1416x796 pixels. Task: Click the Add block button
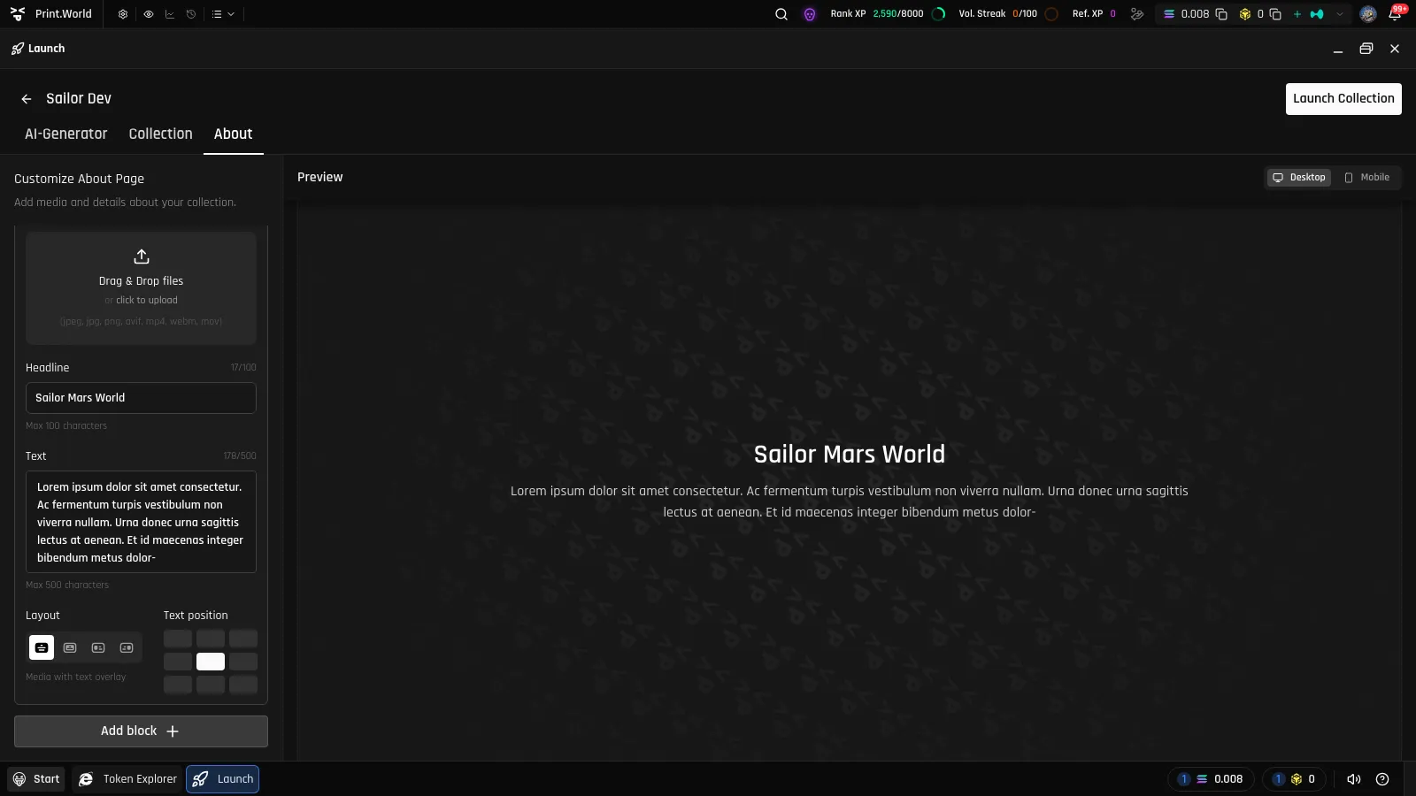[141, 731]
